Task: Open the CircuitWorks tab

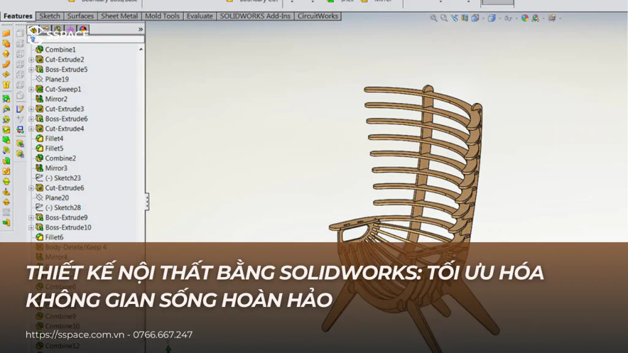Action: click(x=318, y=16)
